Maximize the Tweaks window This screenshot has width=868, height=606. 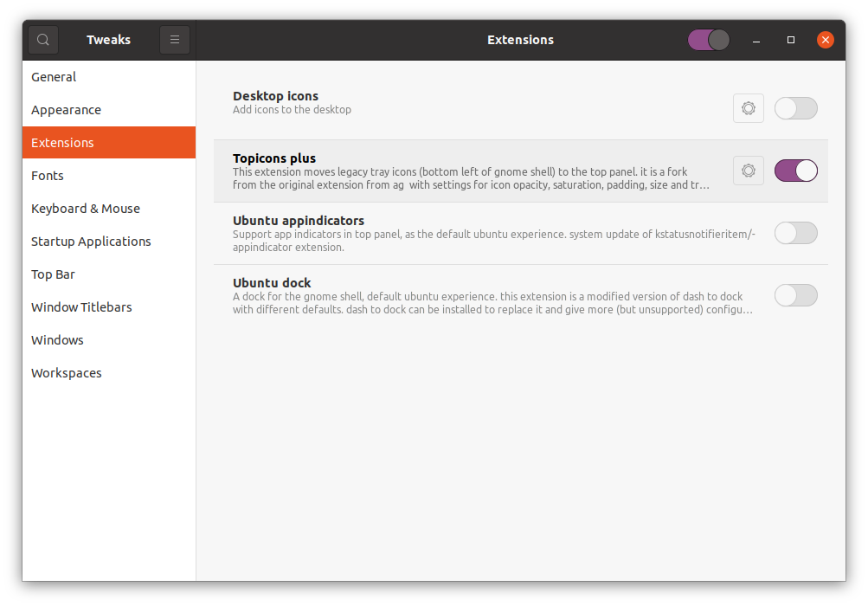(x=790, y=40)
